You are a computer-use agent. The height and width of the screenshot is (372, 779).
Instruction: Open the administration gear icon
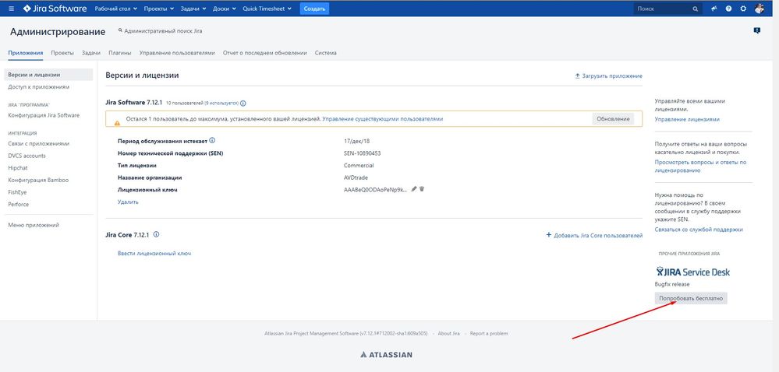pyautogui.click(x=743, y=9)
